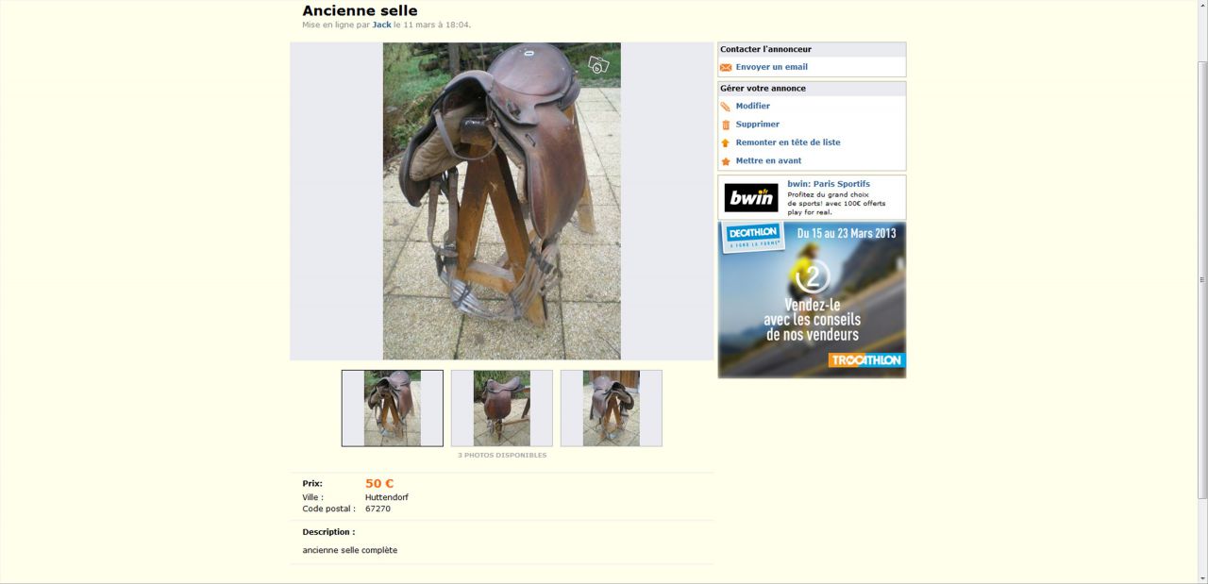Show the second saddle thumbnail photo
1208x584 pixels.
pyautogui.click(x=502, y=409)
